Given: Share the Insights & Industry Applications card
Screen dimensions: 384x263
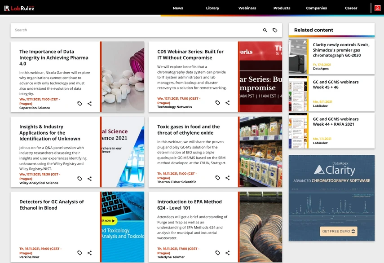Looking at the screenshot, I should (x=90, y=179).
